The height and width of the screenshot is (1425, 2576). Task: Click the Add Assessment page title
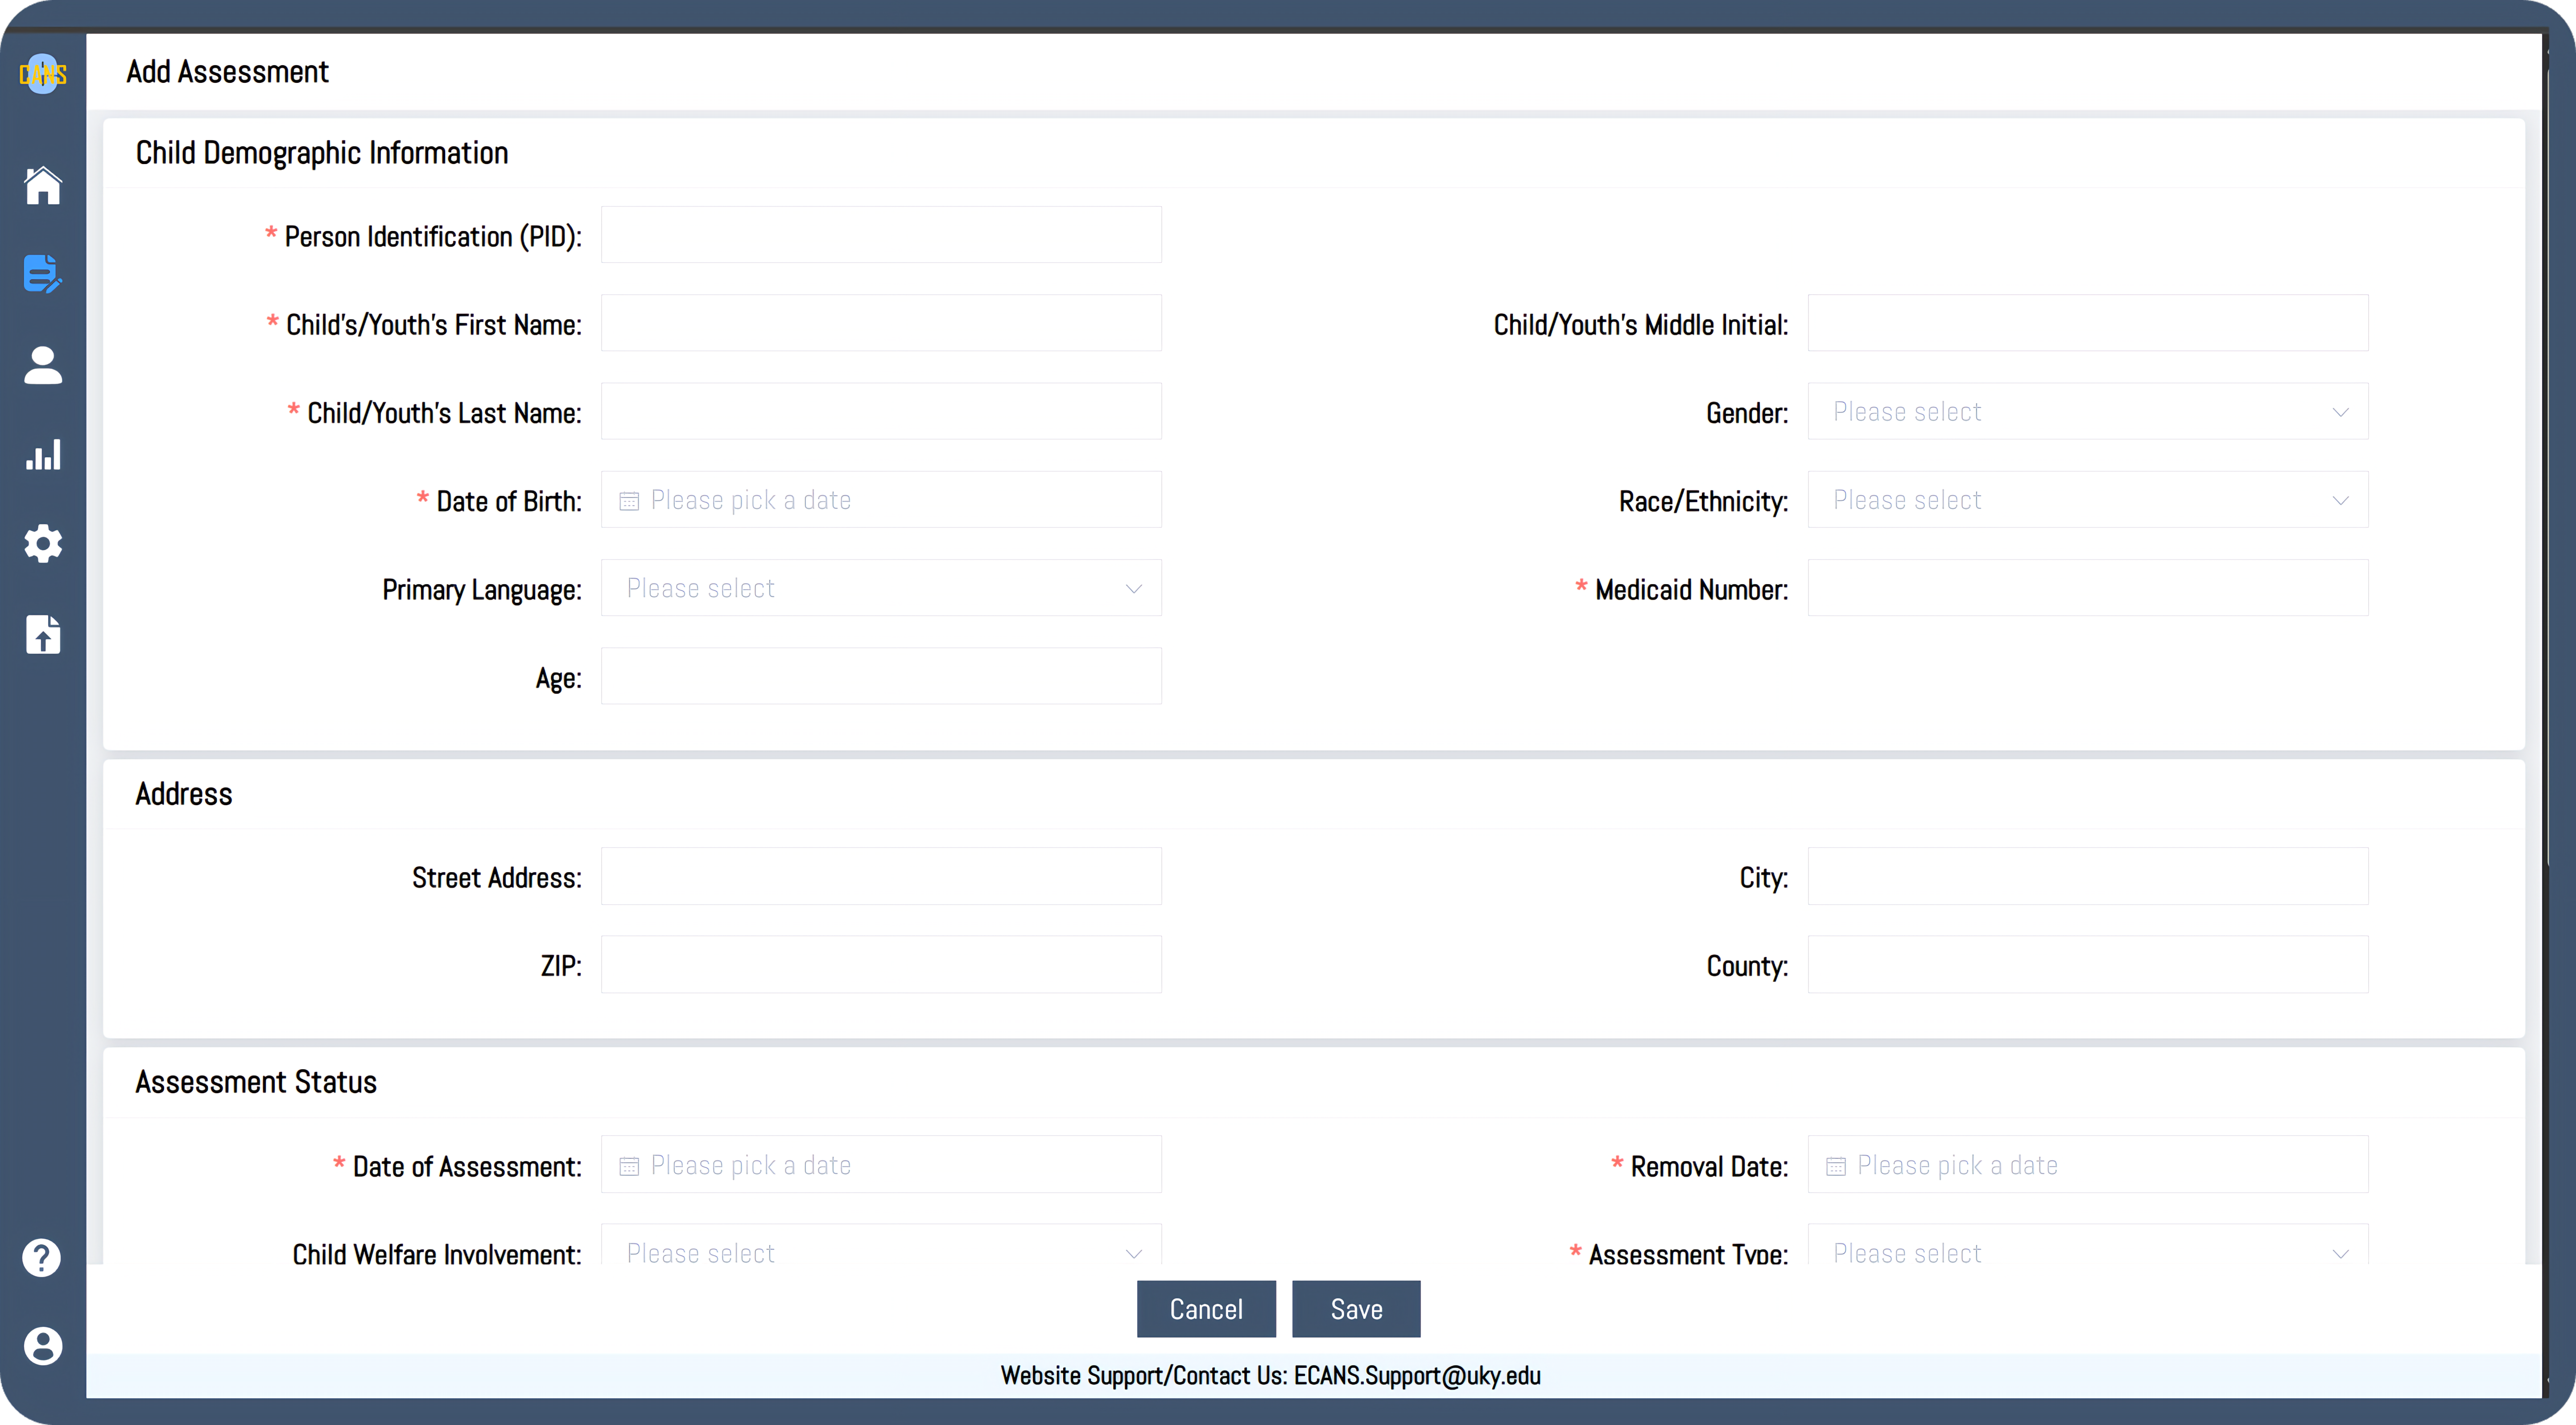coord(227,72)
